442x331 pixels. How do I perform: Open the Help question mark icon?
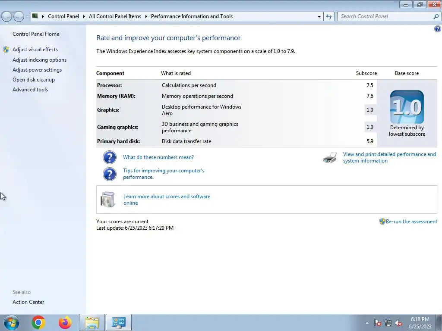(x=438, y=29)
